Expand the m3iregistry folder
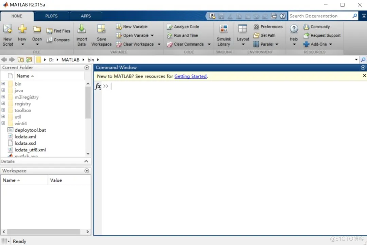Viewport: 367px width, 245px height. coord(3,97)
